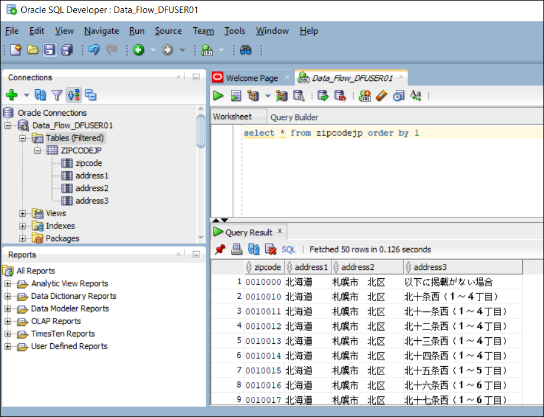Viewport: 544px width, 417px height.
Task: Open the Navigate menu
Action: click(x=102, y=31)
